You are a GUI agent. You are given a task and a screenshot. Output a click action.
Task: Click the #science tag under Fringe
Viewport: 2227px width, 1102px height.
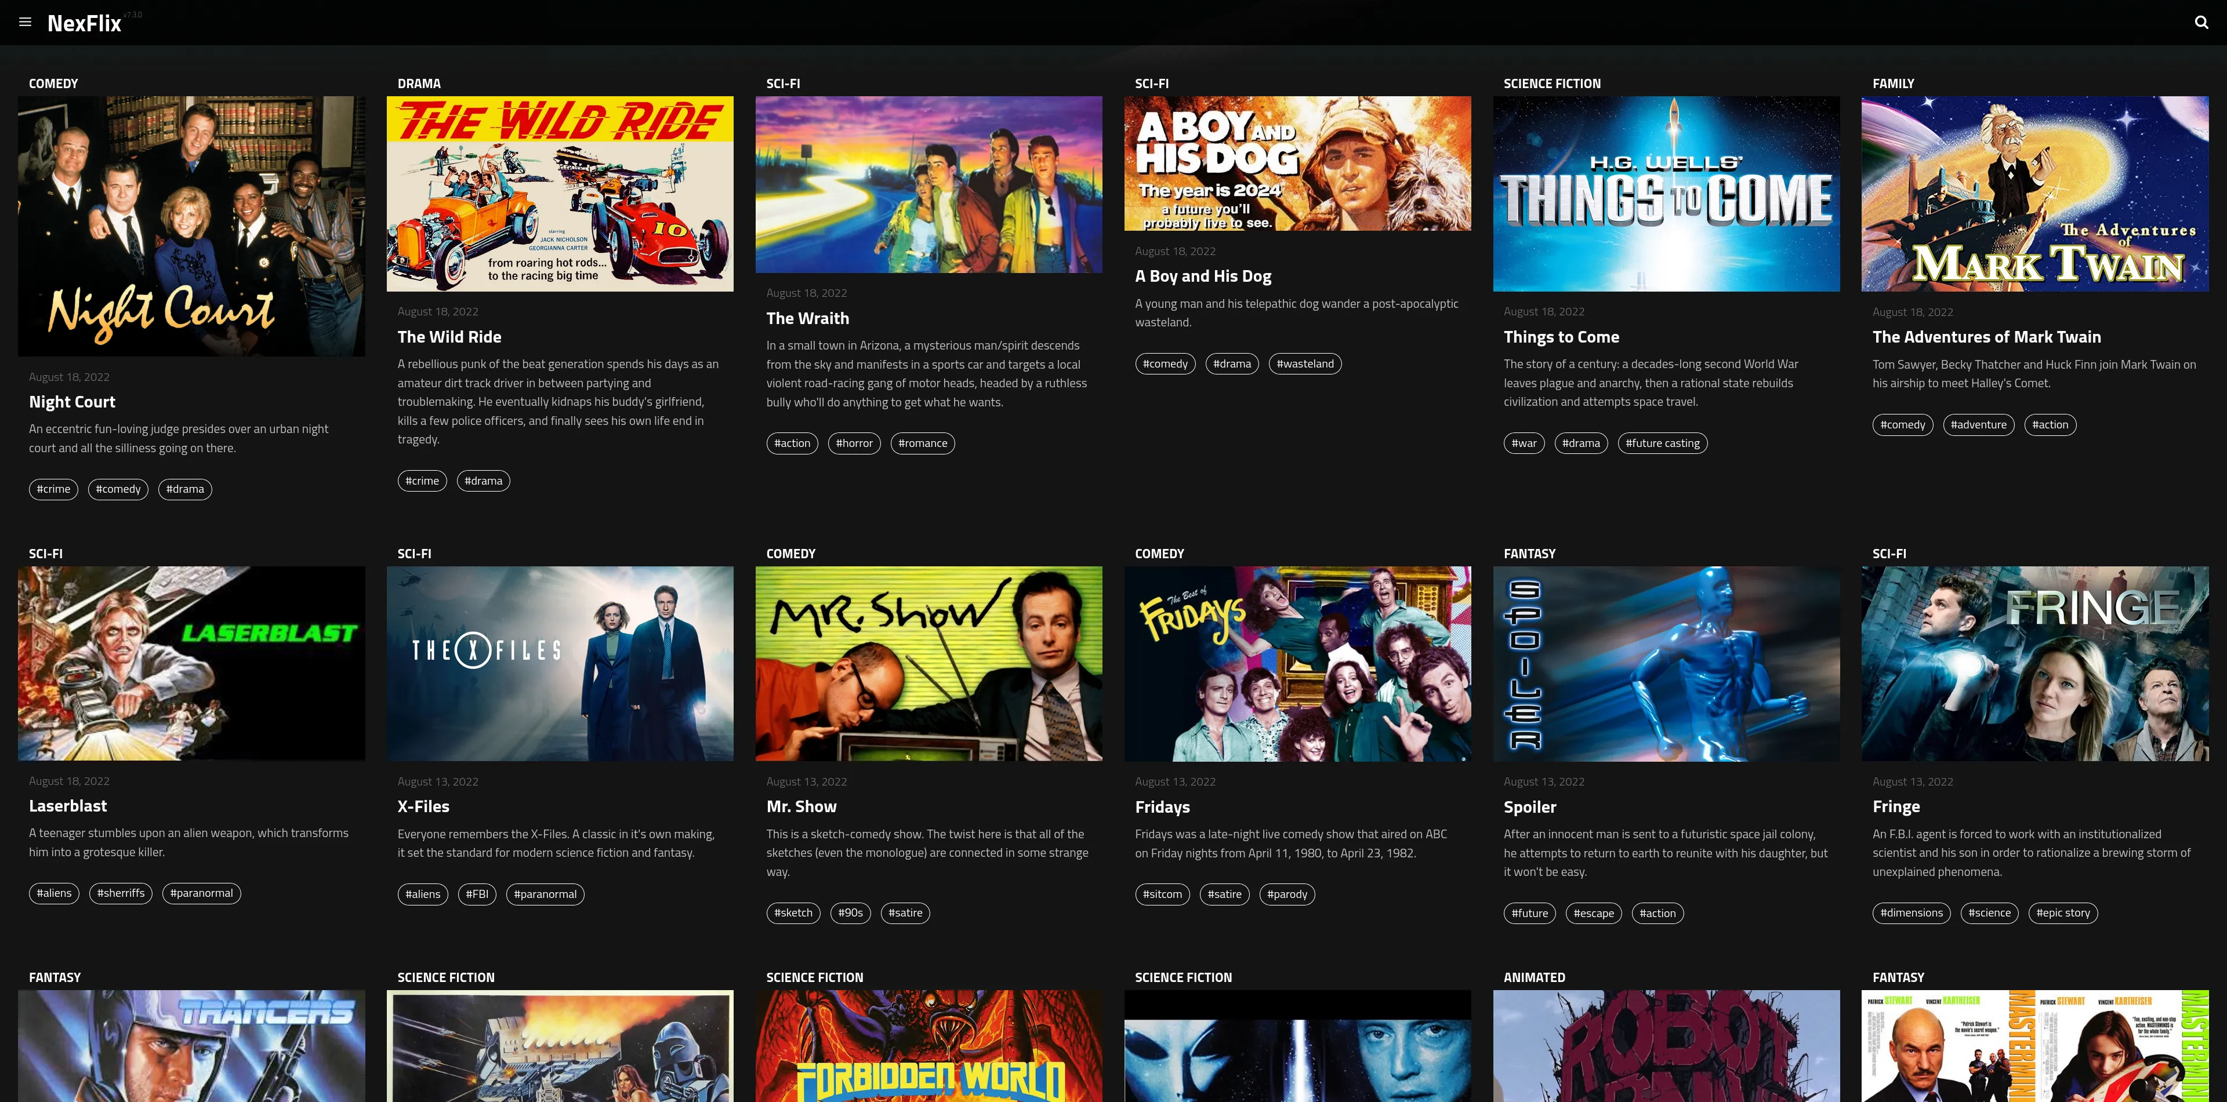[x=1989, y=912]
